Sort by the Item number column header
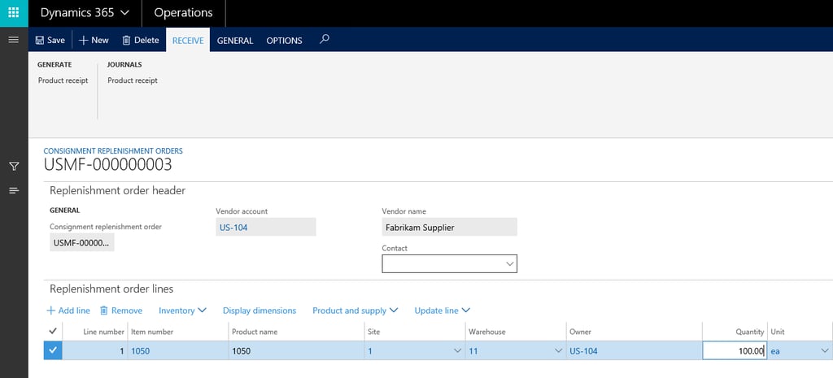Screen dimensions: 833x378 click(x=152, y=332)
